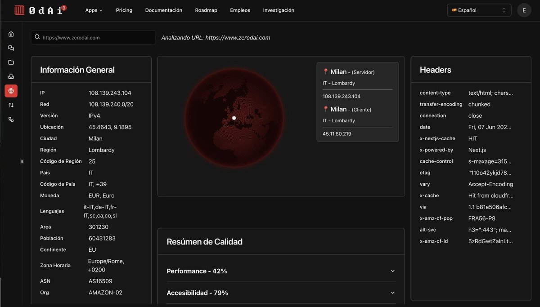Image resolution: width=540 pixels, height=307 pixels.
Task: Select the globe web analysis icon
Action: 11,91
